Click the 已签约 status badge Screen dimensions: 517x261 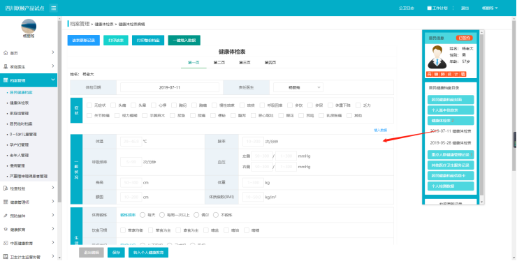(464, 38)
